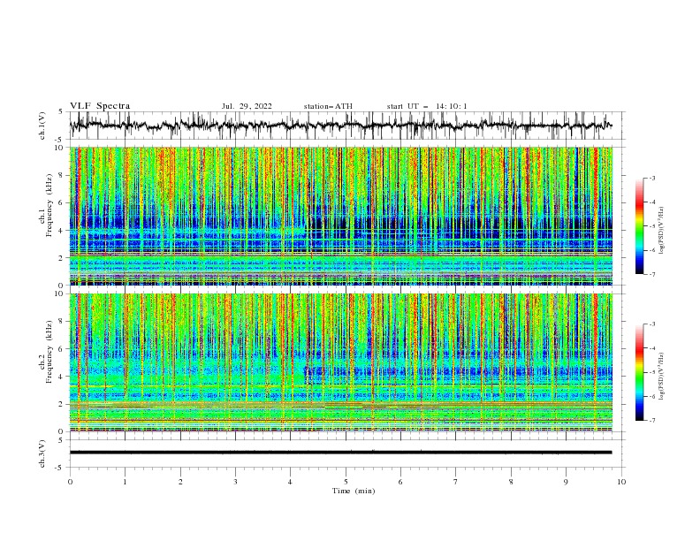Click the 'VLF Spectra' title text
Screen dimensions: 700x541
(100, 106)
